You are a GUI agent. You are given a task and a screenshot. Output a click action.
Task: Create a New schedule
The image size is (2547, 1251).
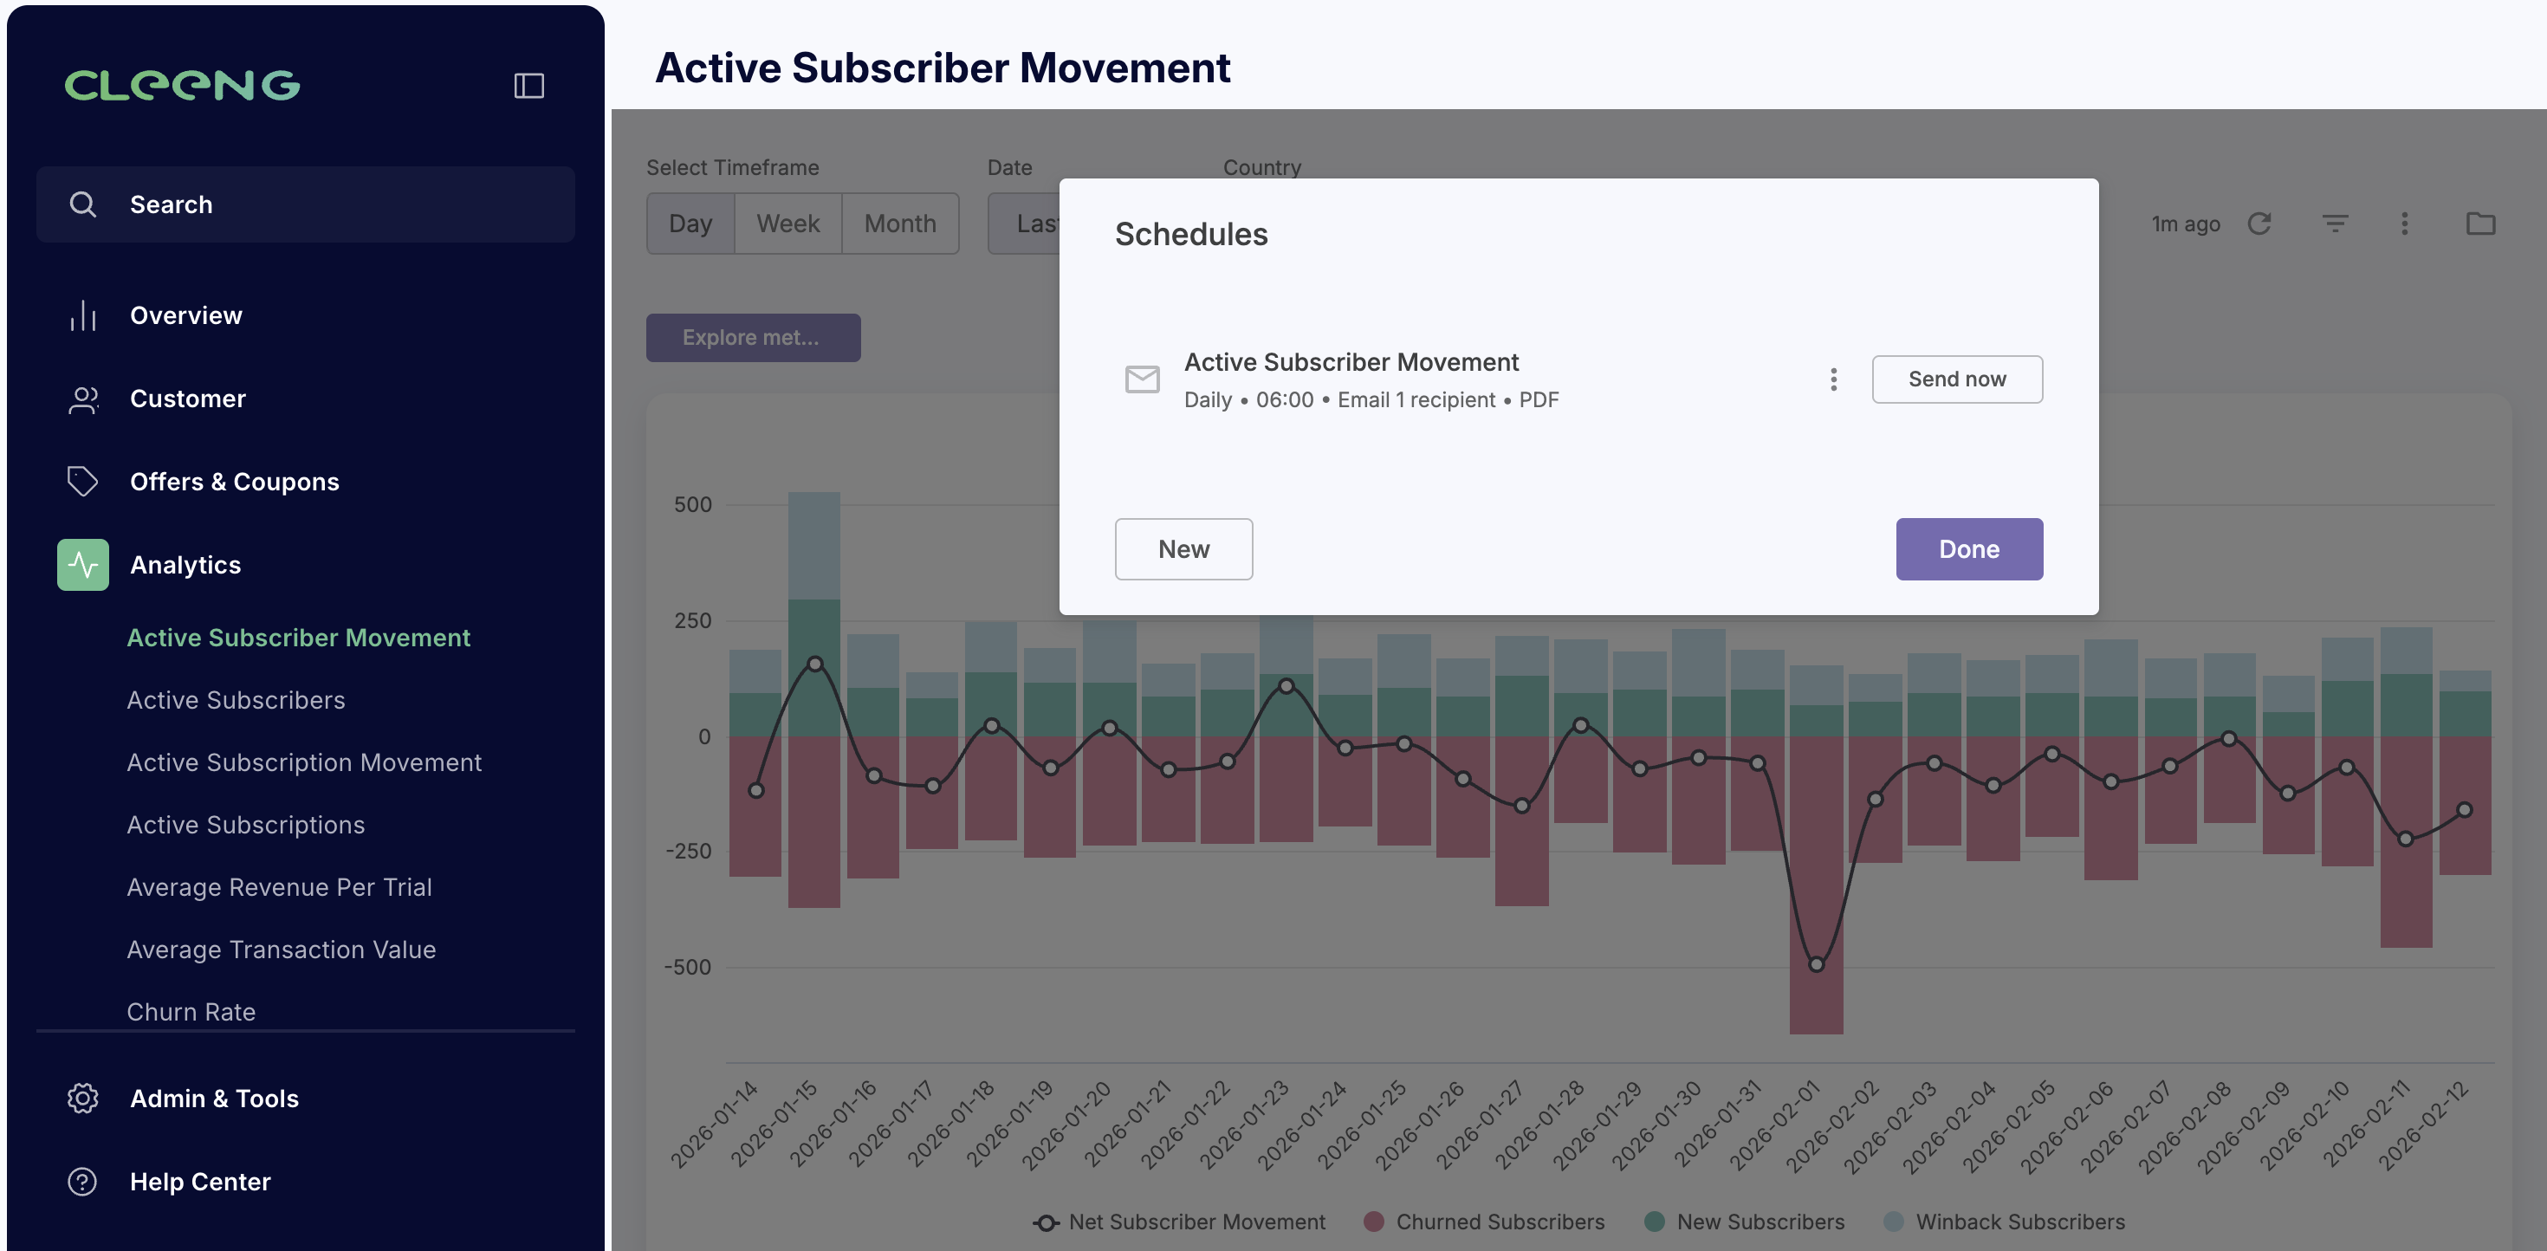coord(1183,549)
